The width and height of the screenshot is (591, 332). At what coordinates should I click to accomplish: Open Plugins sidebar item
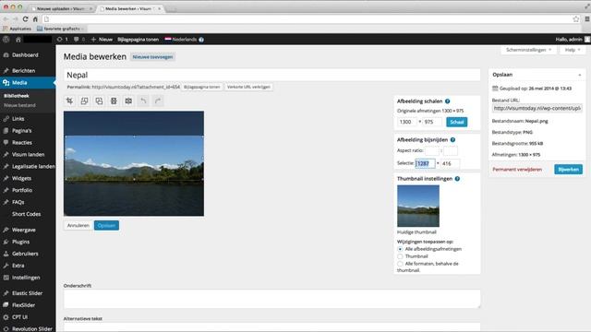click(20, 242)
